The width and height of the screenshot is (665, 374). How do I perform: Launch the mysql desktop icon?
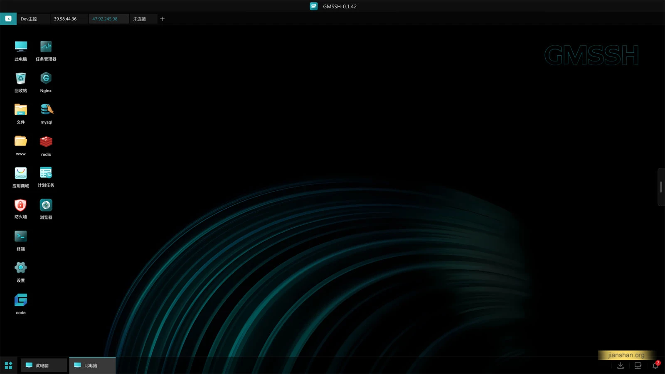pos(46,114)
